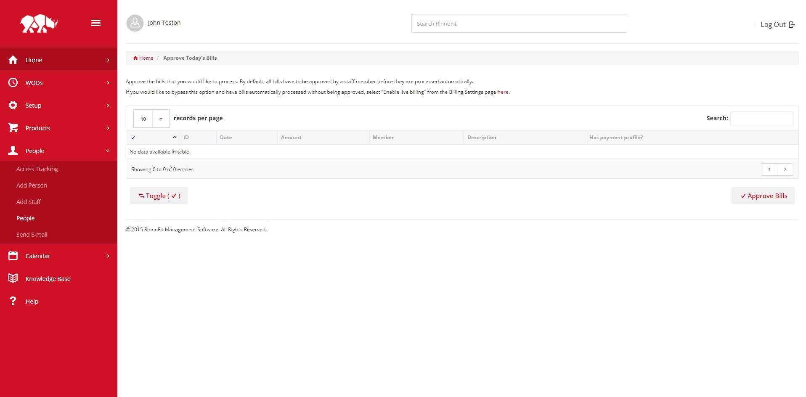Click the user avatar icon
Screen dimensions: 806x397
click(x=135, y=23)
